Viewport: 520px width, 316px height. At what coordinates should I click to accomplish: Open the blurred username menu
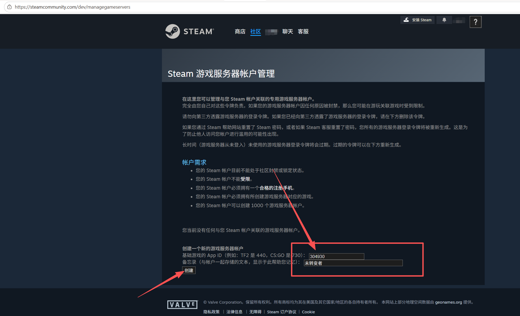(271, 32)
